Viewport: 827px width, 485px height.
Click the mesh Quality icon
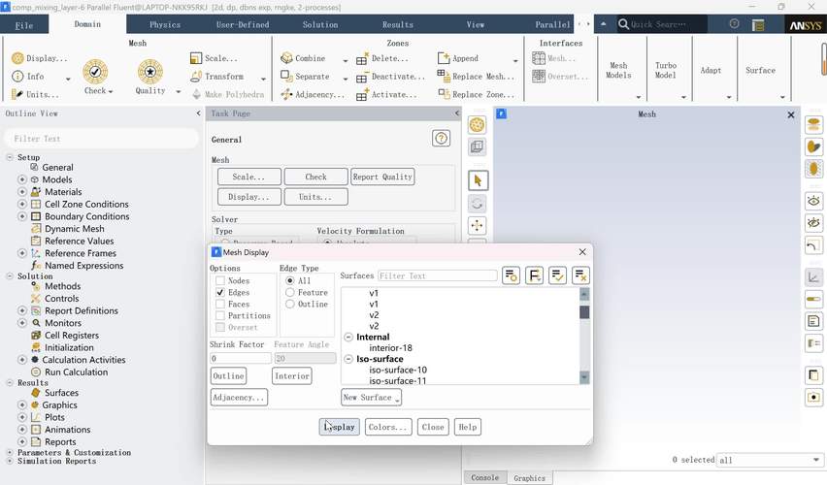point(150,71)
